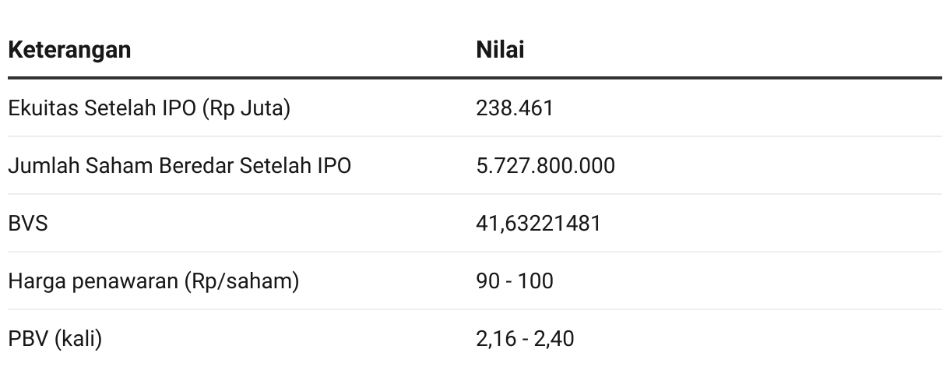
Task: Click the 90 - 100 price range value
Action: (x=515, y=280)
